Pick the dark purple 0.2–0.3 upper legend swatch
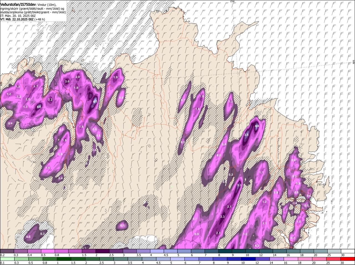Viewport: 355px width, 265px height. 7,251
